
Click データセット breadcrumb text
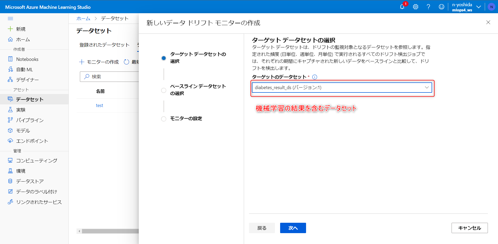pyautogui.click(x=115, y=18)
